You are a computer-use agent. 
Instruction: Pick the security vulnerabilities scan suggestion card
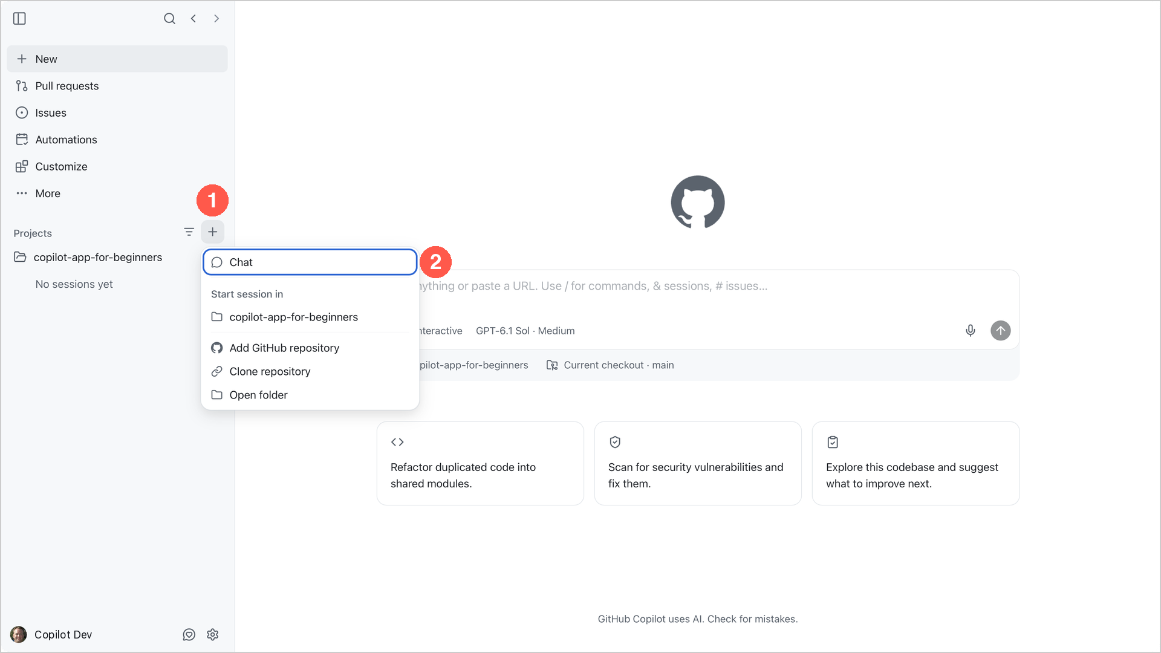[698, 463]
